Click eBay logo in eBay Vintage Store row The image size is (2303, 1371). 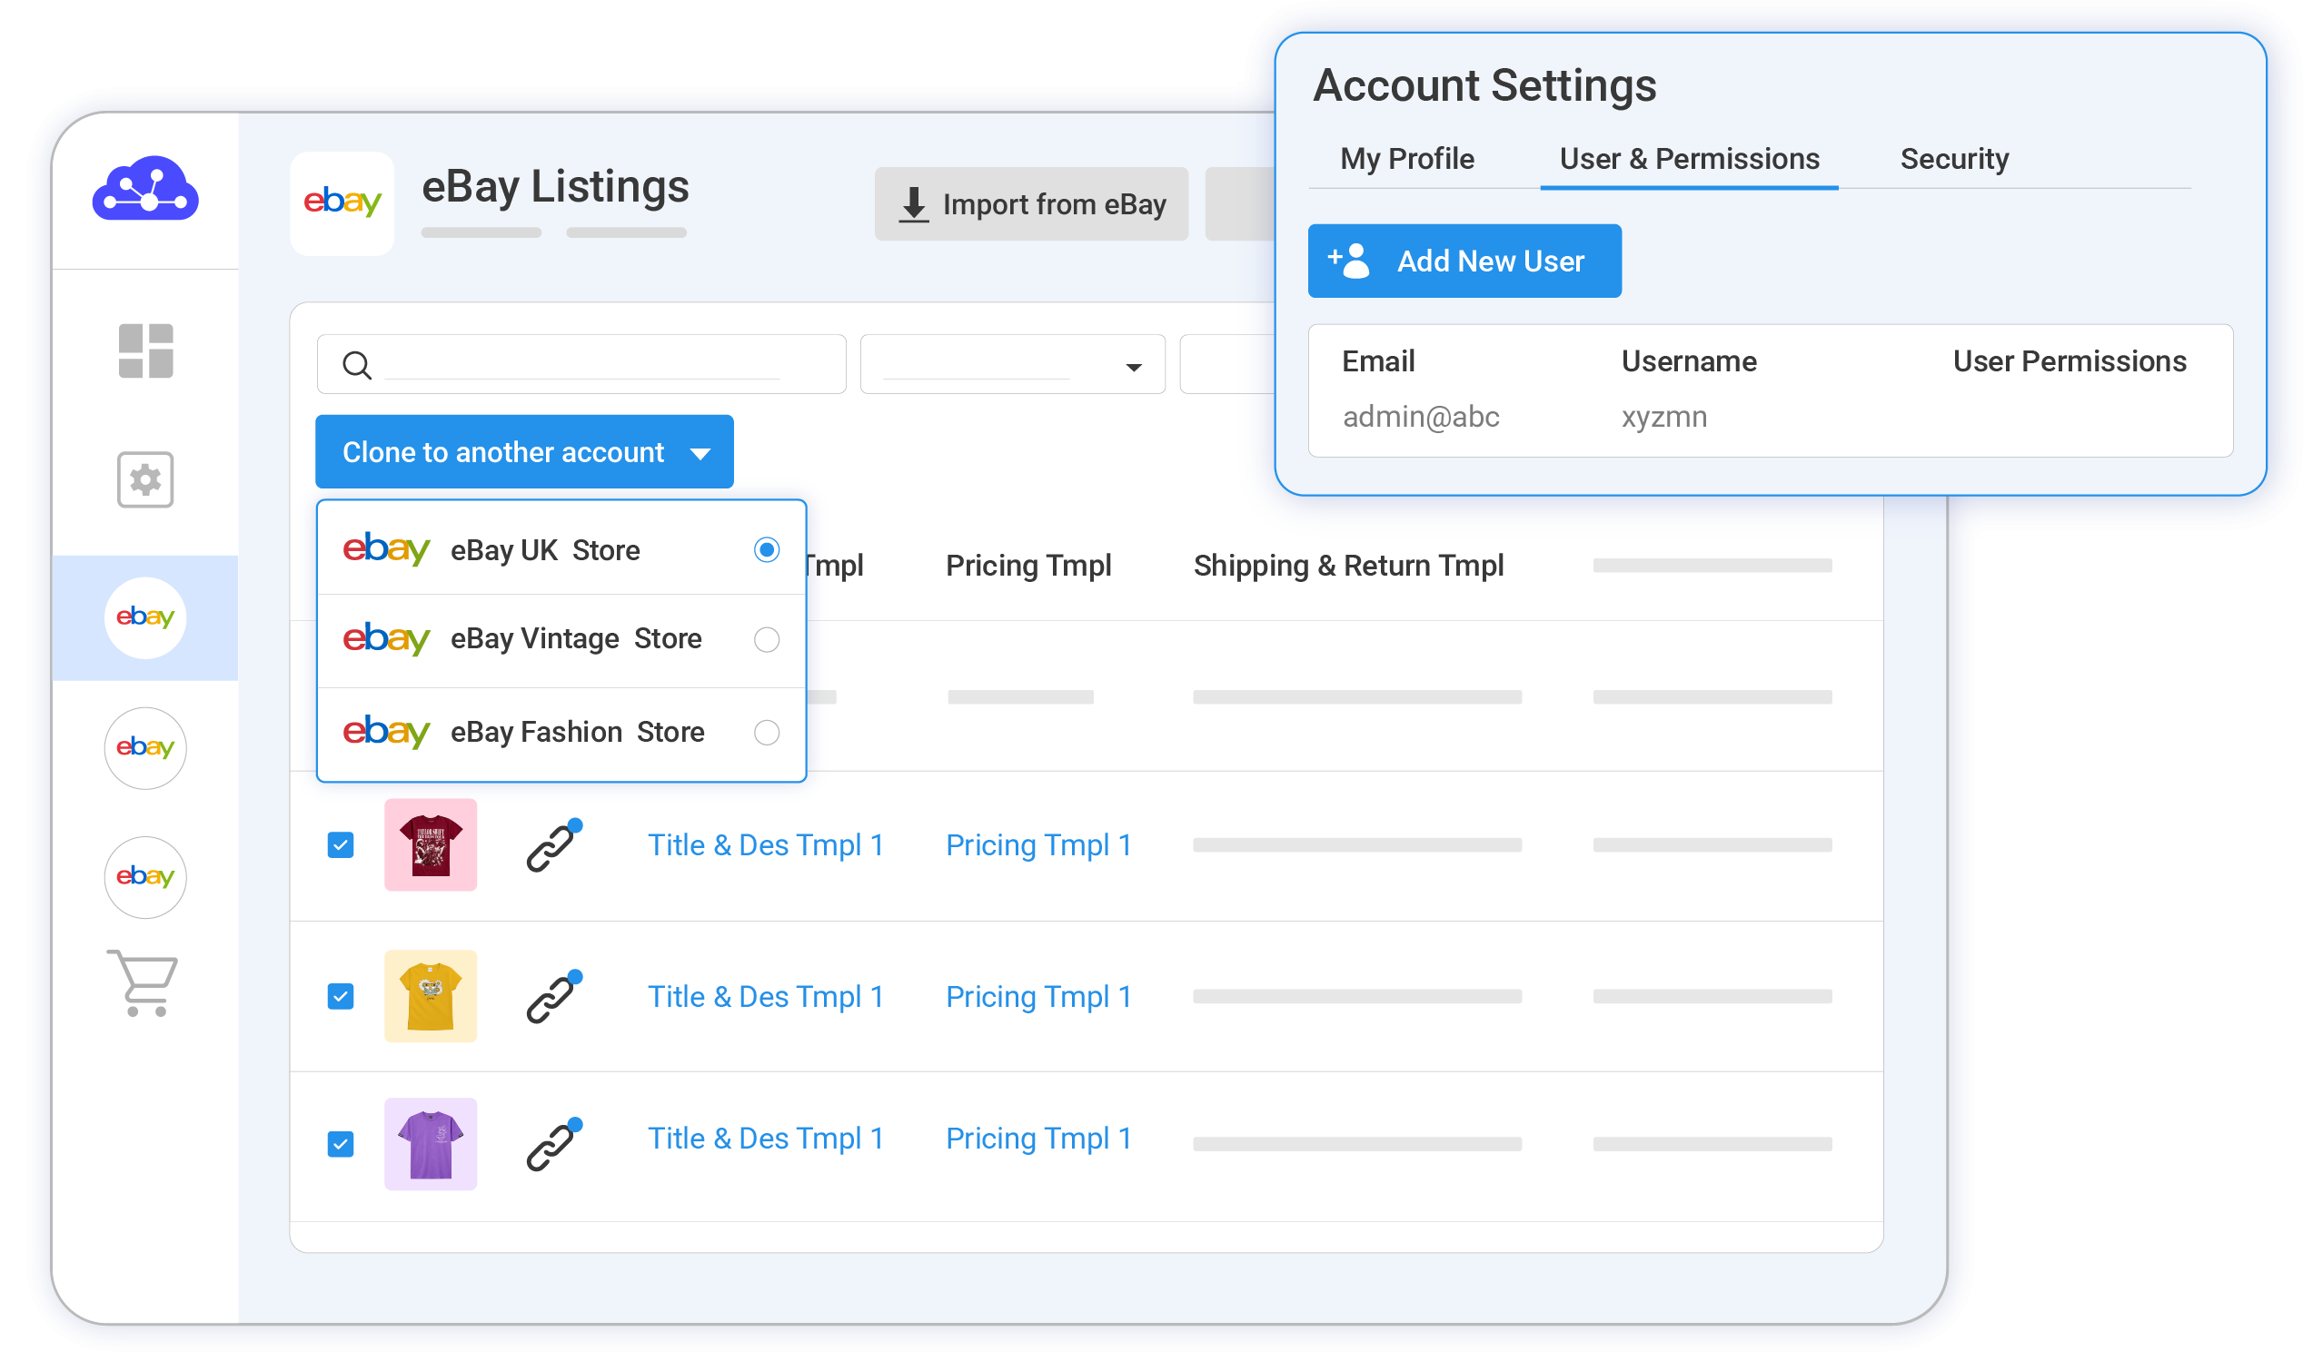(x=386, y=639)
